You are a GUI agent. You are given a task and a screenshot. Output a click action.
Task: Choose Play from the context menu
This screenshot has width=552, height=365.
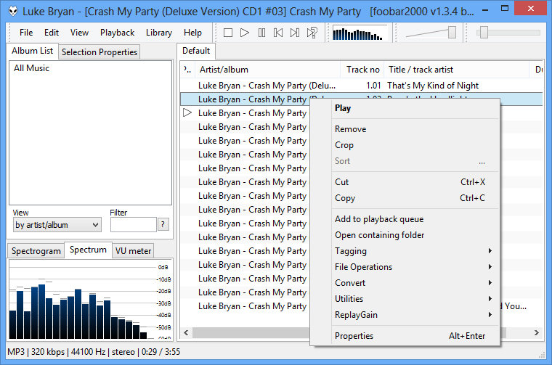[x=405, y=108]
